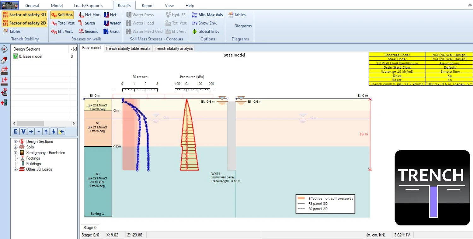
Task: Click the add 3D footing load icon
Action: 4,92
